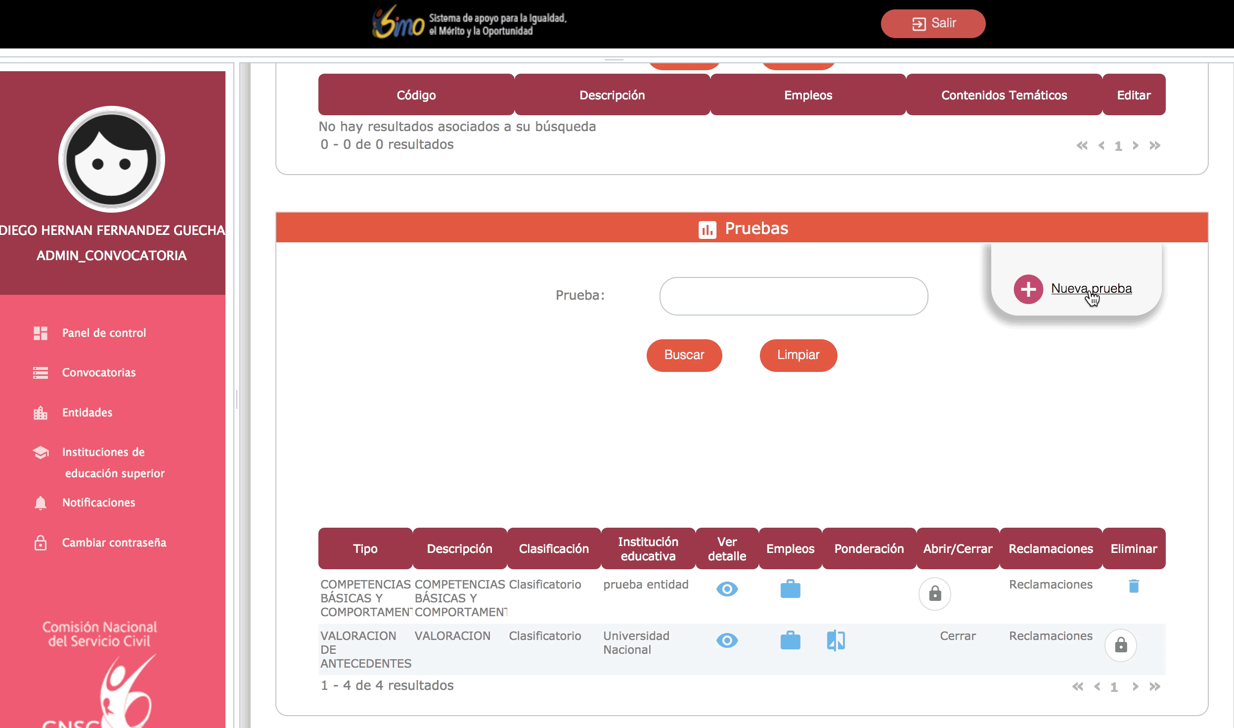This screenshot has height=728, width=1234.
Task: Click the Notificaciones bell item
Action: pos(98,502)
